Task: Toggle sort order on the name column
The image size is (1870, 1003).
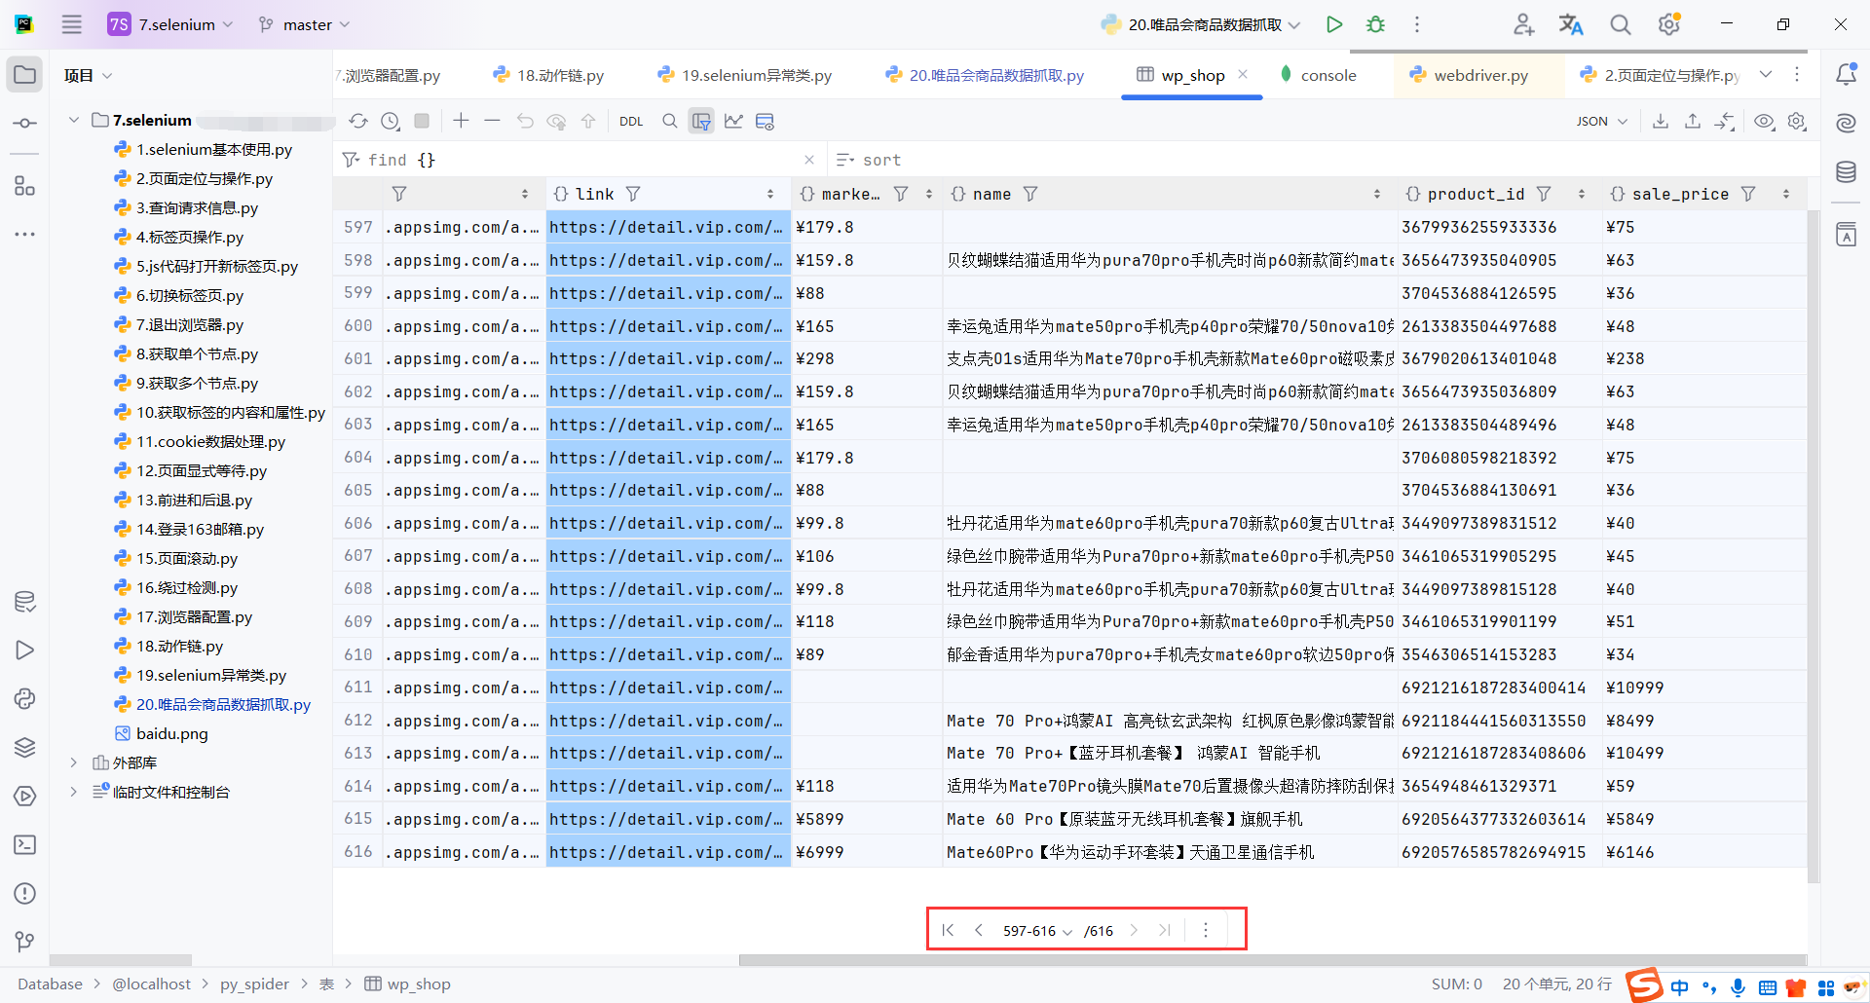Action: 1377,194
